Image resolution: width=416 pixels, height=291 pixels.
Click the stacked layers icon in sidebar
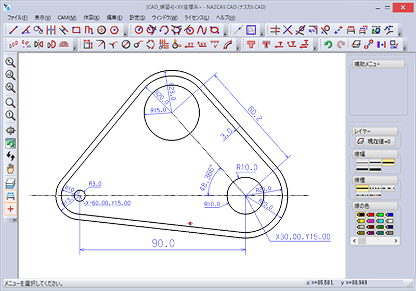[x=10, y=183]
